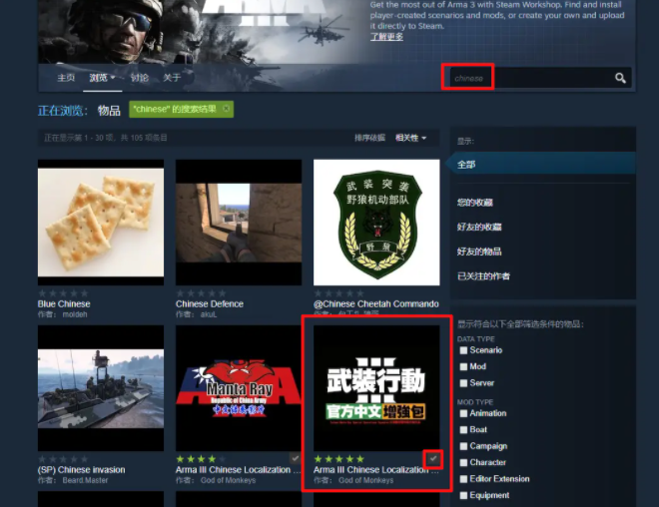This screenshot has height=507, width=659.
Task: Click the 了解更多 link
Action: [x=386, y=37]
